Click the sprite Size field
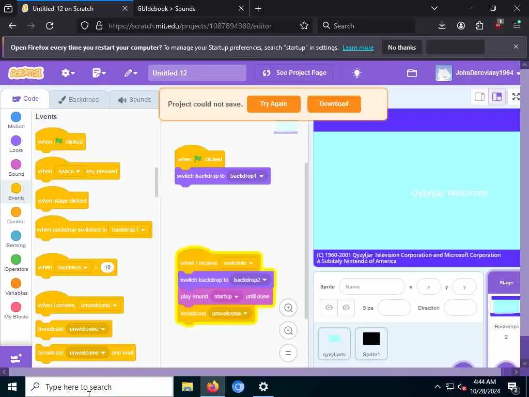This screenshot has width=529, height=397. 394,308
